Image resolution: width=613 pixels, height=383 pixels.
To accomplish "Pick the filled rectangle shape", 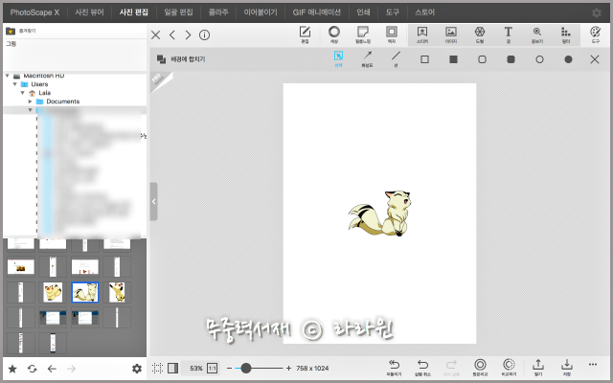I will click(453, 59).
